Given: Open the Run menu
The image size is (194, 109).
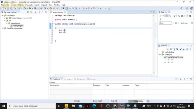Looking at the screenshot, I should [x=50, y=5].
